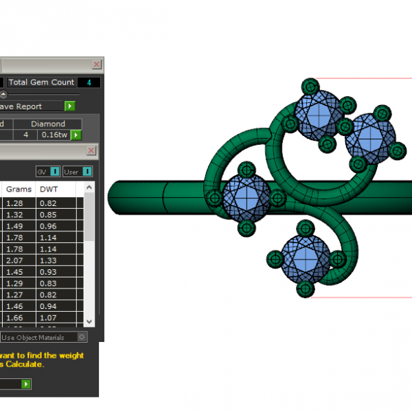Image resolution: width=412 pixels, height=412 pixels.
Task: Select the center diamond on the ring band
Action: (x=245, y=198)
